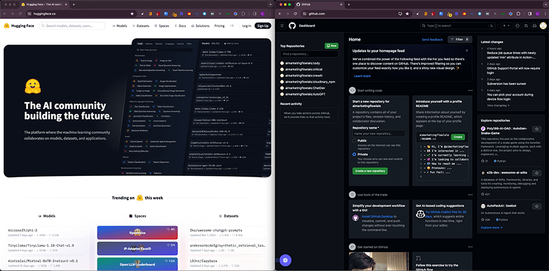This screenshot has width=549, height=271.
Task: Click the floating purple gear button
Action: (285, 260)
